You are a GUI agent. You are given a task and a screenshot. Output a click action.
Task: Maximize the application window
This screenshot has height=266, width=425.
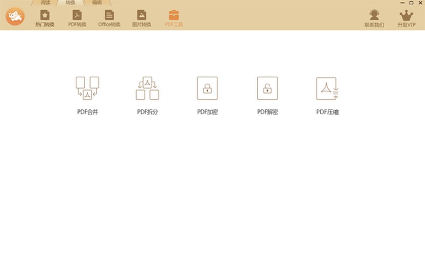click(411, 2)
